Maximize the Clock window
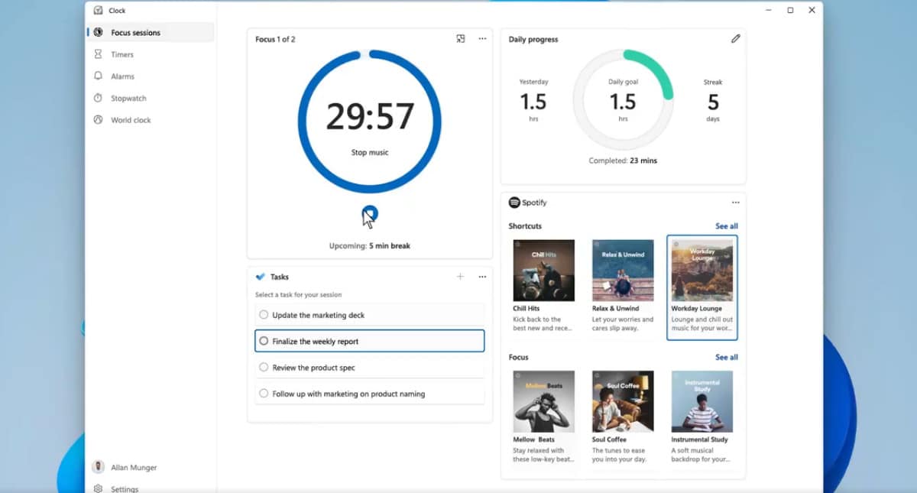 (x=790, y=10)
